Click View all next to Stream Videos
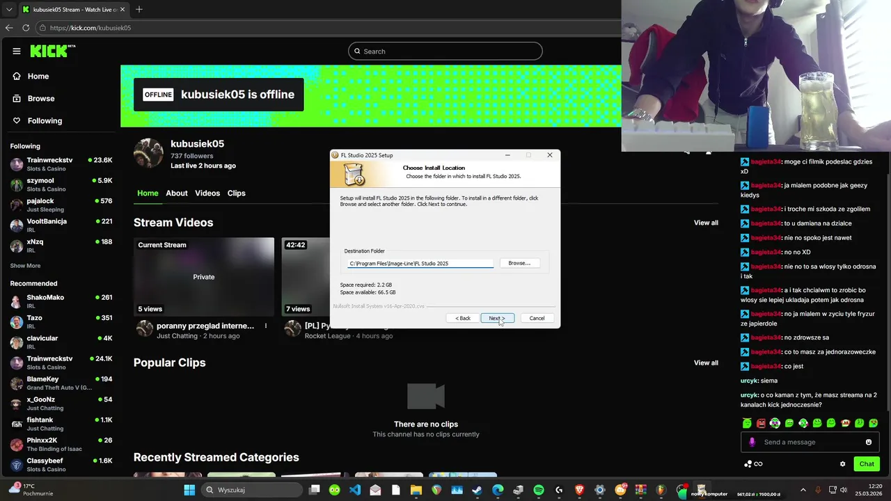 coord(706,223)
